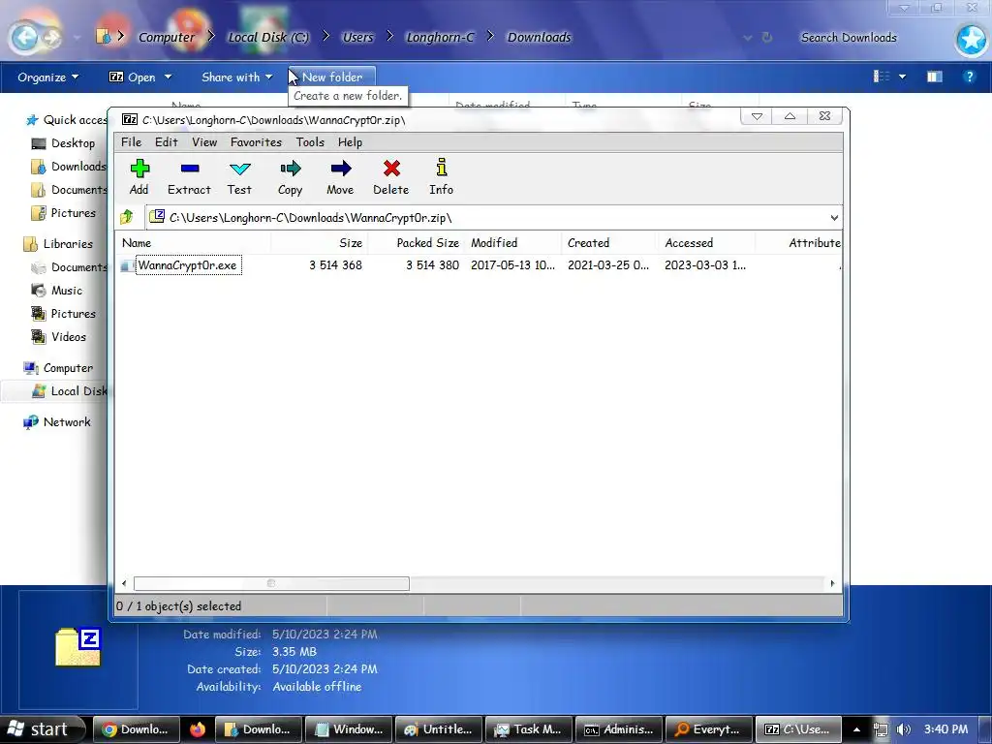Screen dimensions: 992x744
Task: Open Explorer help question mark
Action: click(x=969, y=77)
